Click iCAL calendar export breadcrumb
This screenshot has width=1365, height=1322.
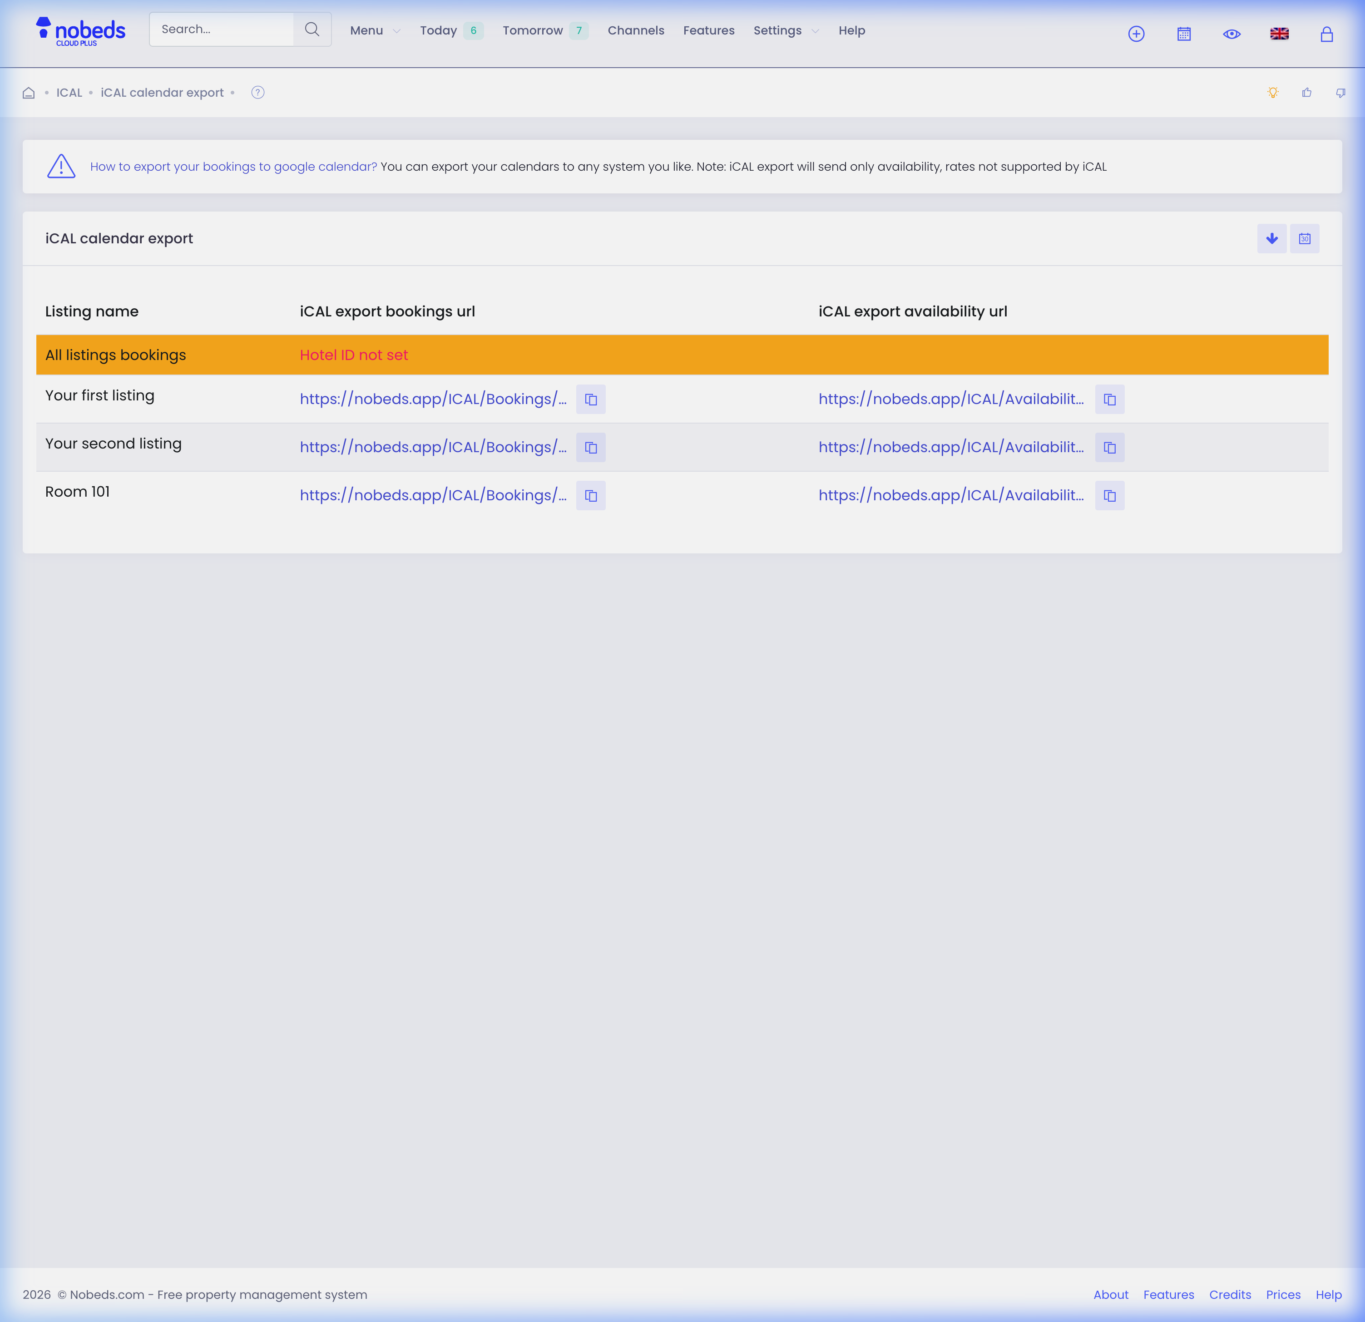coord(162,93)
